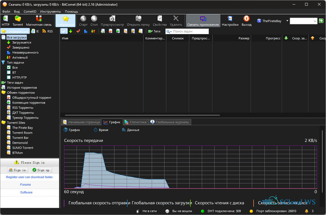Open a Torrent file via toolbar
The image size is (326, 215).
tap(18, 21)
